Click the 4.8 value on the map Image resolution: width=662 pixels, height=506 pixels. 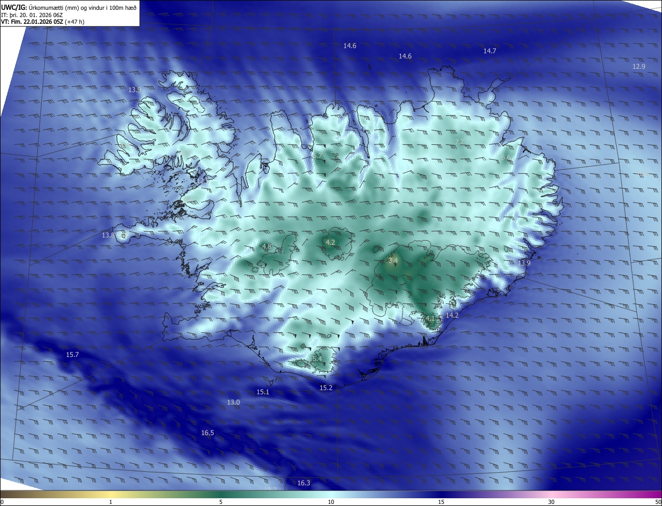coord(267,246)
